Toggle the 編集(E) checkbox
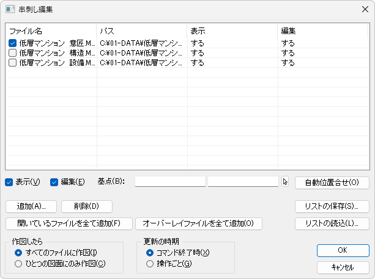 (54, 183)
